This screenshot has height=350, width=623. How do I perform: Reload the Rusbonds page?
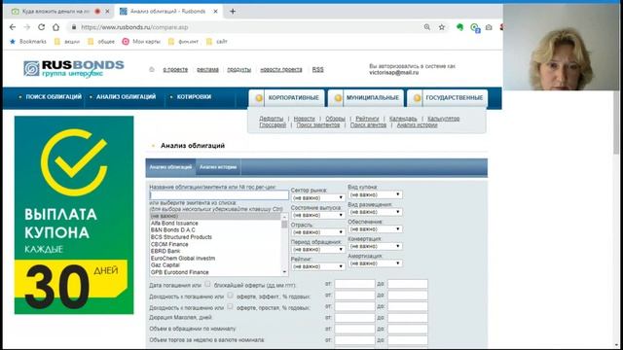(x=41, y=27)
